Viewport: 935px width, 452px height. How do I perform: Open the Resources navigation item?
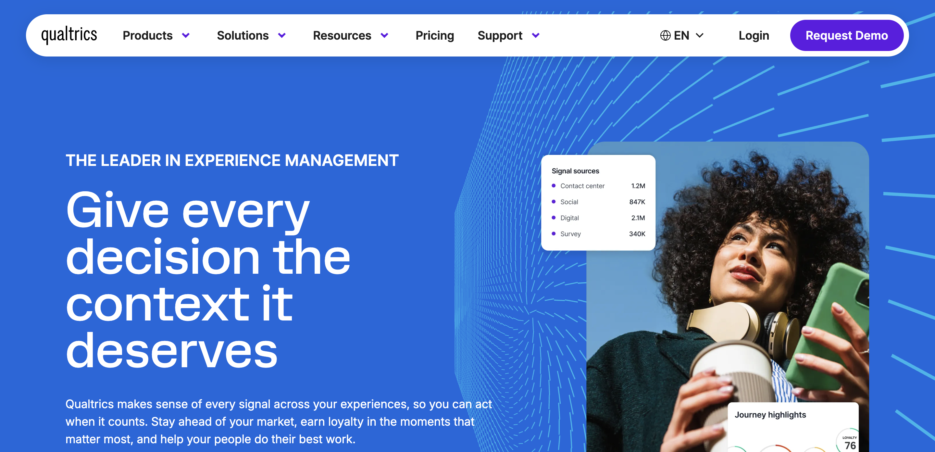(342, 36)
